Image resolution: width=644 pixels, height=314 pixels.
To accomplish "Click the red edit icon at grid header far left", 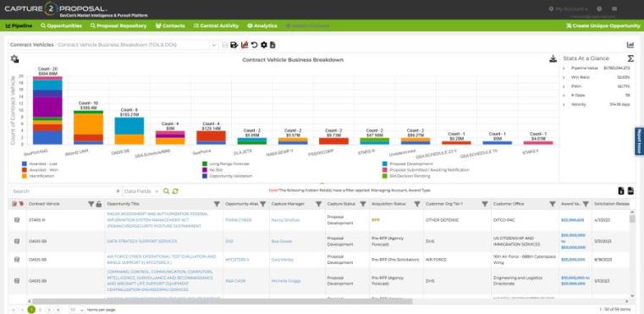I will coord(14,204).
